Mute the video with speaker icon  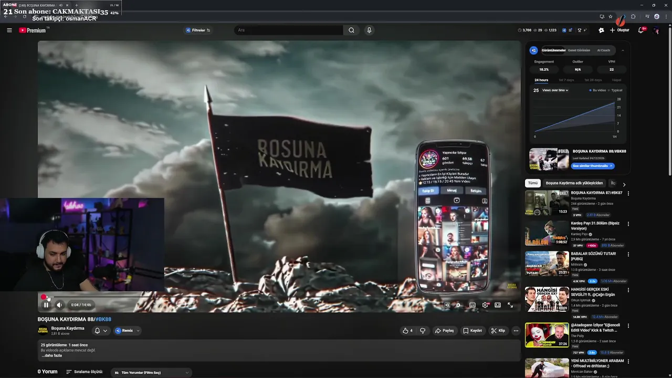tap(59, 305)
